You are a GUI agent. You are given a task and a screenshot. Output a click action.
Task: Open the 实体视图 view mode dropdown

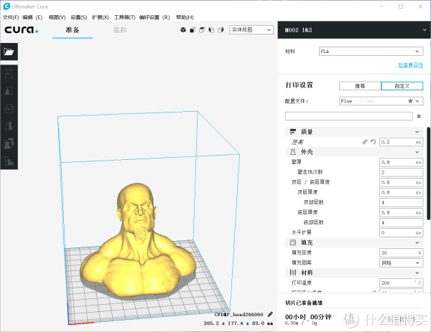(x=251, y=29)
